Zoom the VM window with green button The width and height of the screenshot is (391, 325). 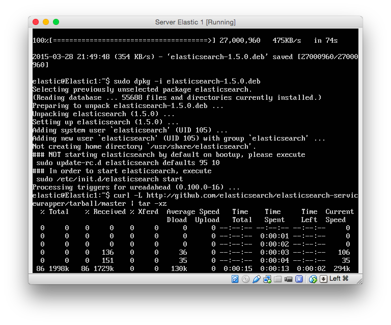point(56,22)
